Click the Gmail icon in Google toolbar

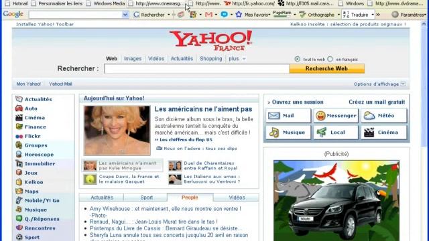[208, 15]
